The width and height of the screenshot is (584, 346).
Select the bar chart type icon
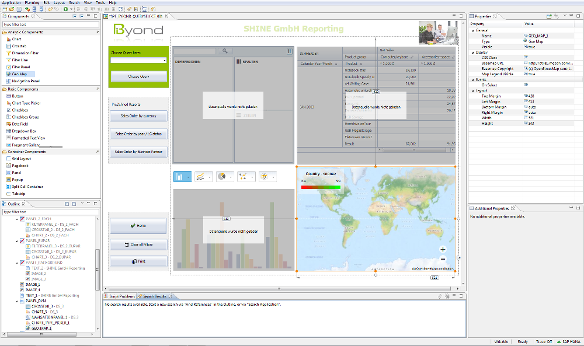pyautogui.click(x=180, y=176)
